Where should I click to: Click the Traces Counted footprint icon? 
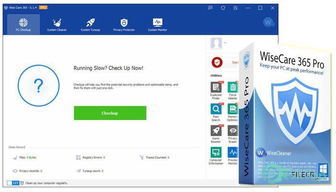pyautogui.click(x=142, y=157)
